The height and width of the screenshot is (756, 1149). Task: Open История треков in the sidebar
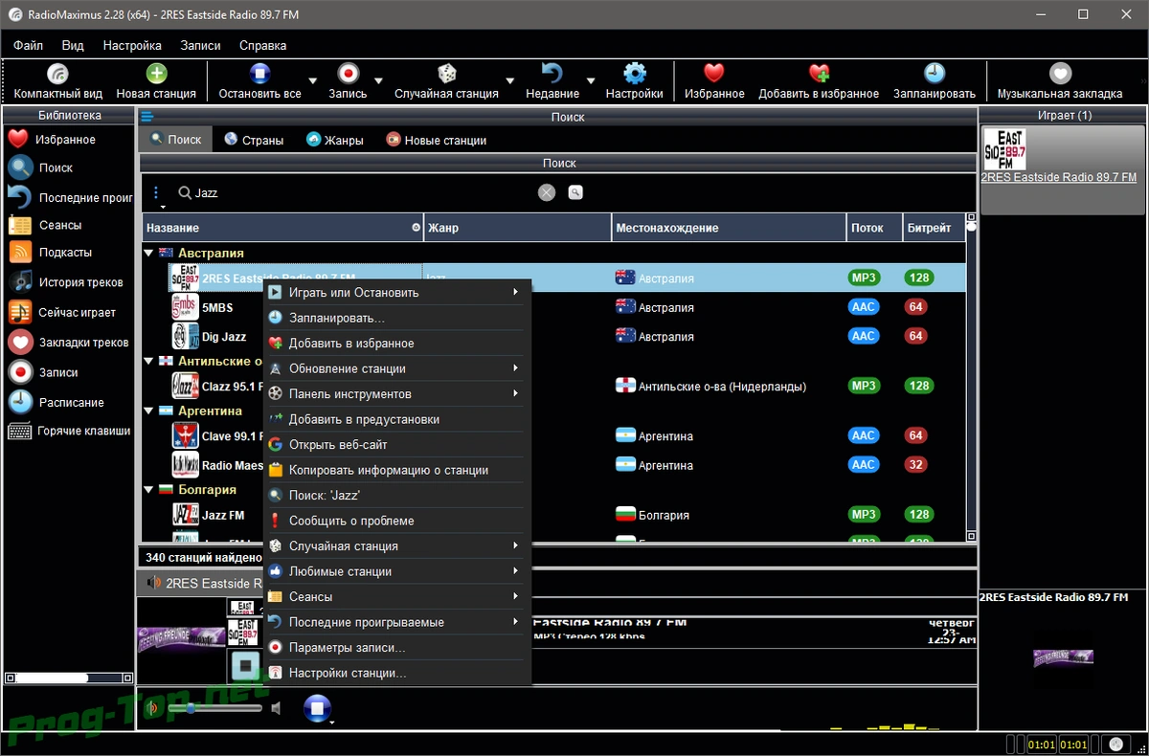tap(67, 282)
